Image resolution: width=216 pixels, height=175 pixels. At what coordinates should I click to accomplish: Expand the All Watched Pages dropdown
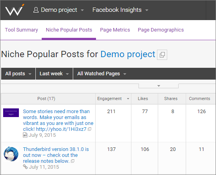click(x=102, y=74)
